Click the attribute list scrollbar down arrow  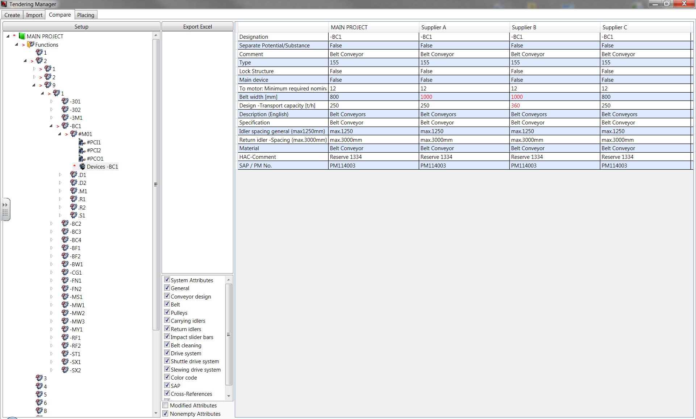pyautogui.click(x=229, y=396)
